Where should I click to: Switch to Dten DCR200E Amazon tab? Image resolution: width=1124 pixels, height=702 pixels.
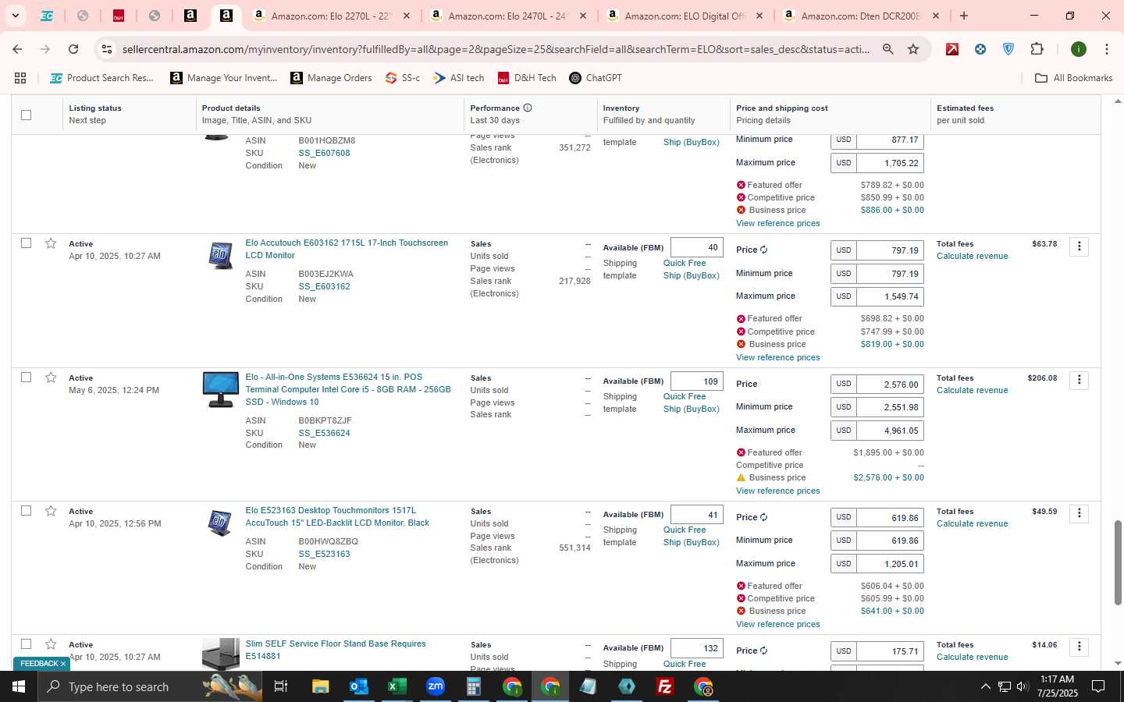pos(861,16)
